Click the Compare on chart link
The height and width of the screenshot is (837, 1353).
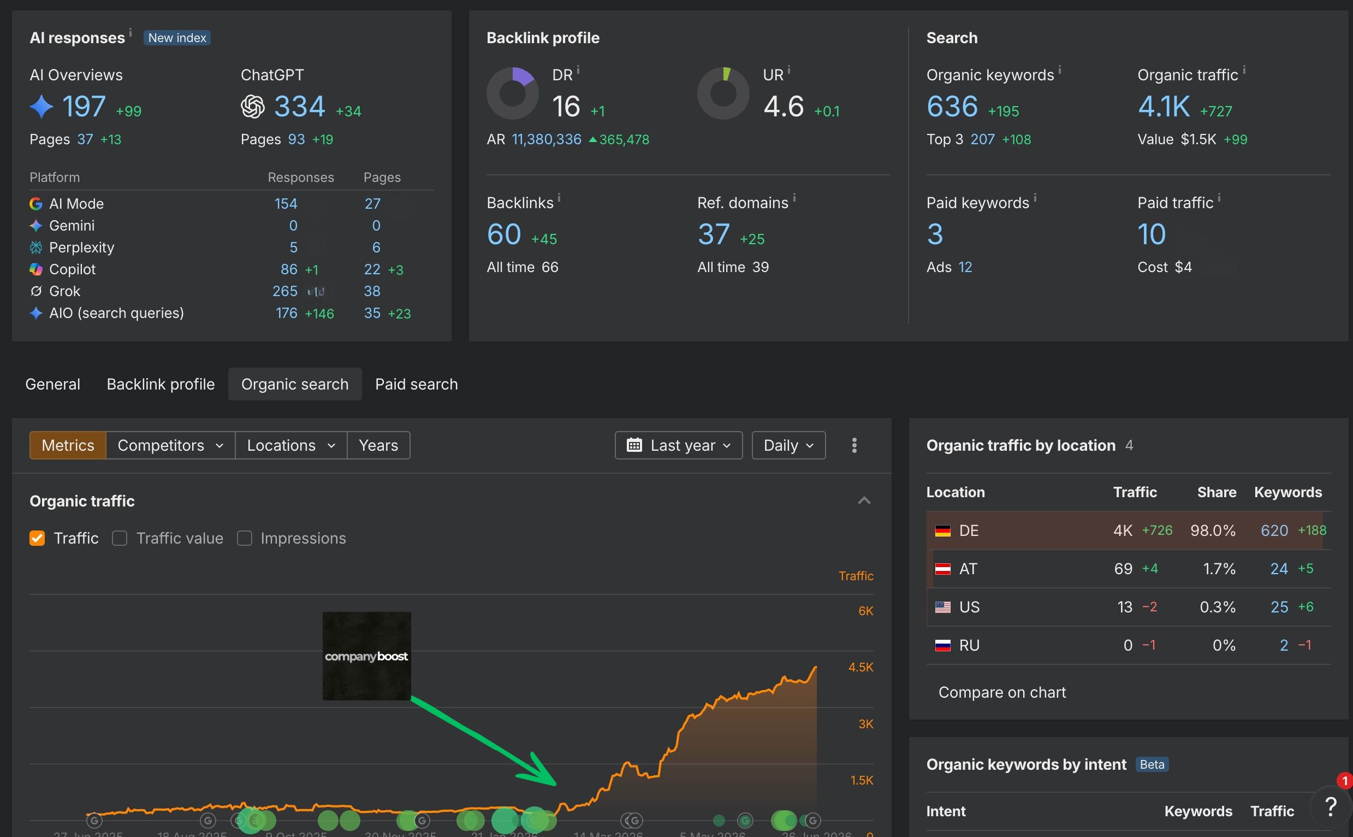point(1002,692)
